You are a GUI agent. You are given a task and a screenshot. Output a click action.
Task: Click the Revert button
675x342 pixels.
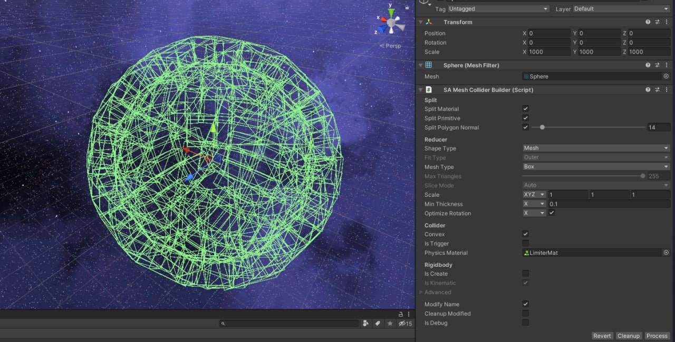[602, 336]
